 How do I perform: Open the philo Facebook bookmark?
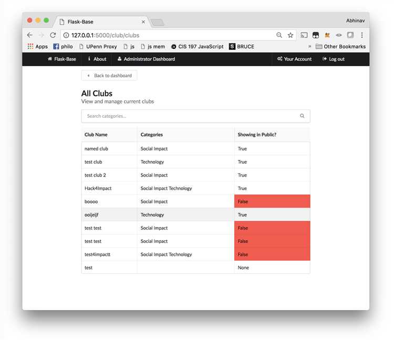63,46
